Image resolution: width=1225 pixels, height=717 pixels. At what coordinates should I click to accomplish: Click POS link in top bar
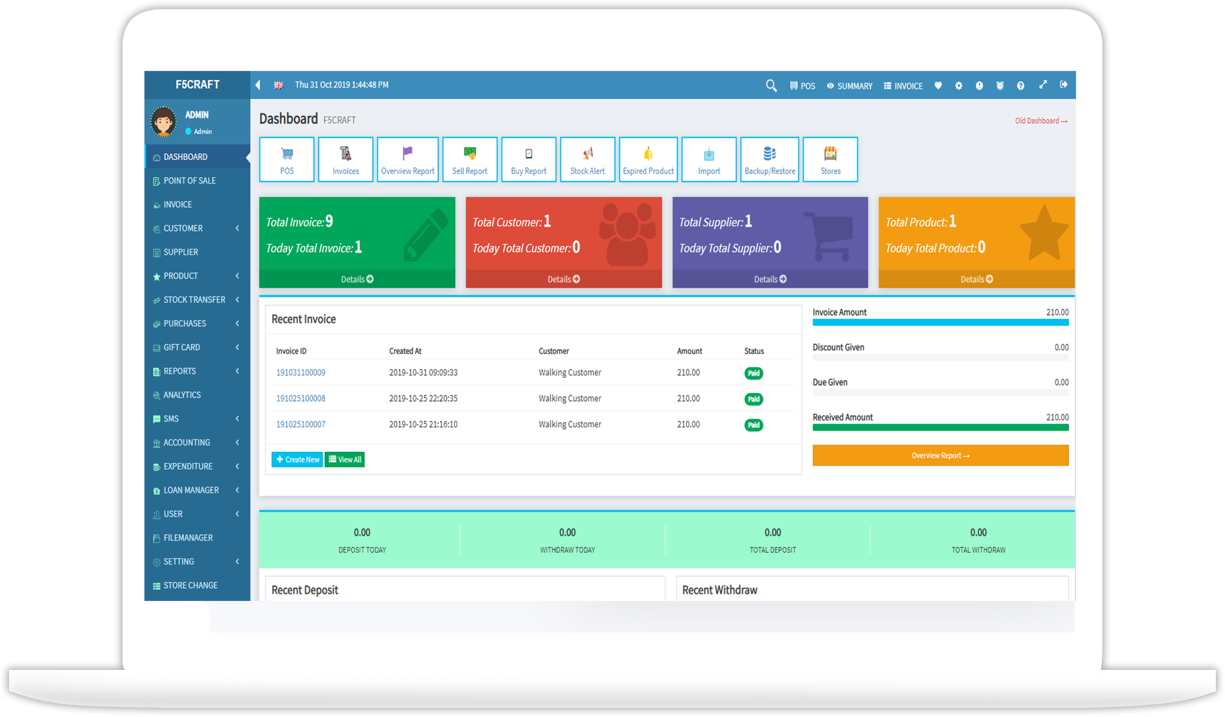(x=802, y=86)
